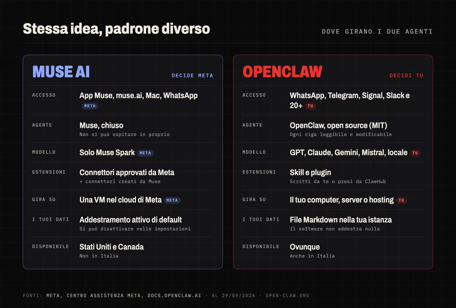Image resolution: width=456 pixels, height=308 pixels.
Task: Click the ESTENSIONI label in OpenClaw card
Action: pos(259,172)
